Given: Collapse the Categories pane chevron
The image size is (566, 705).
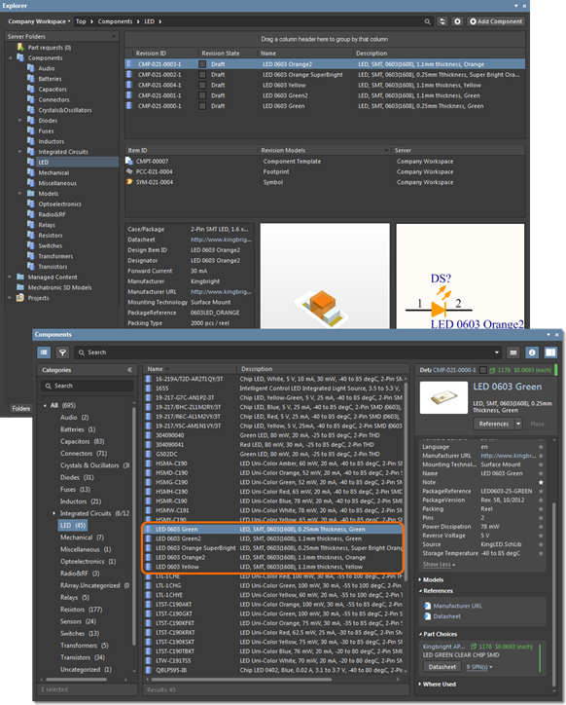Looking at the screenshot, I should click(129, 370).
